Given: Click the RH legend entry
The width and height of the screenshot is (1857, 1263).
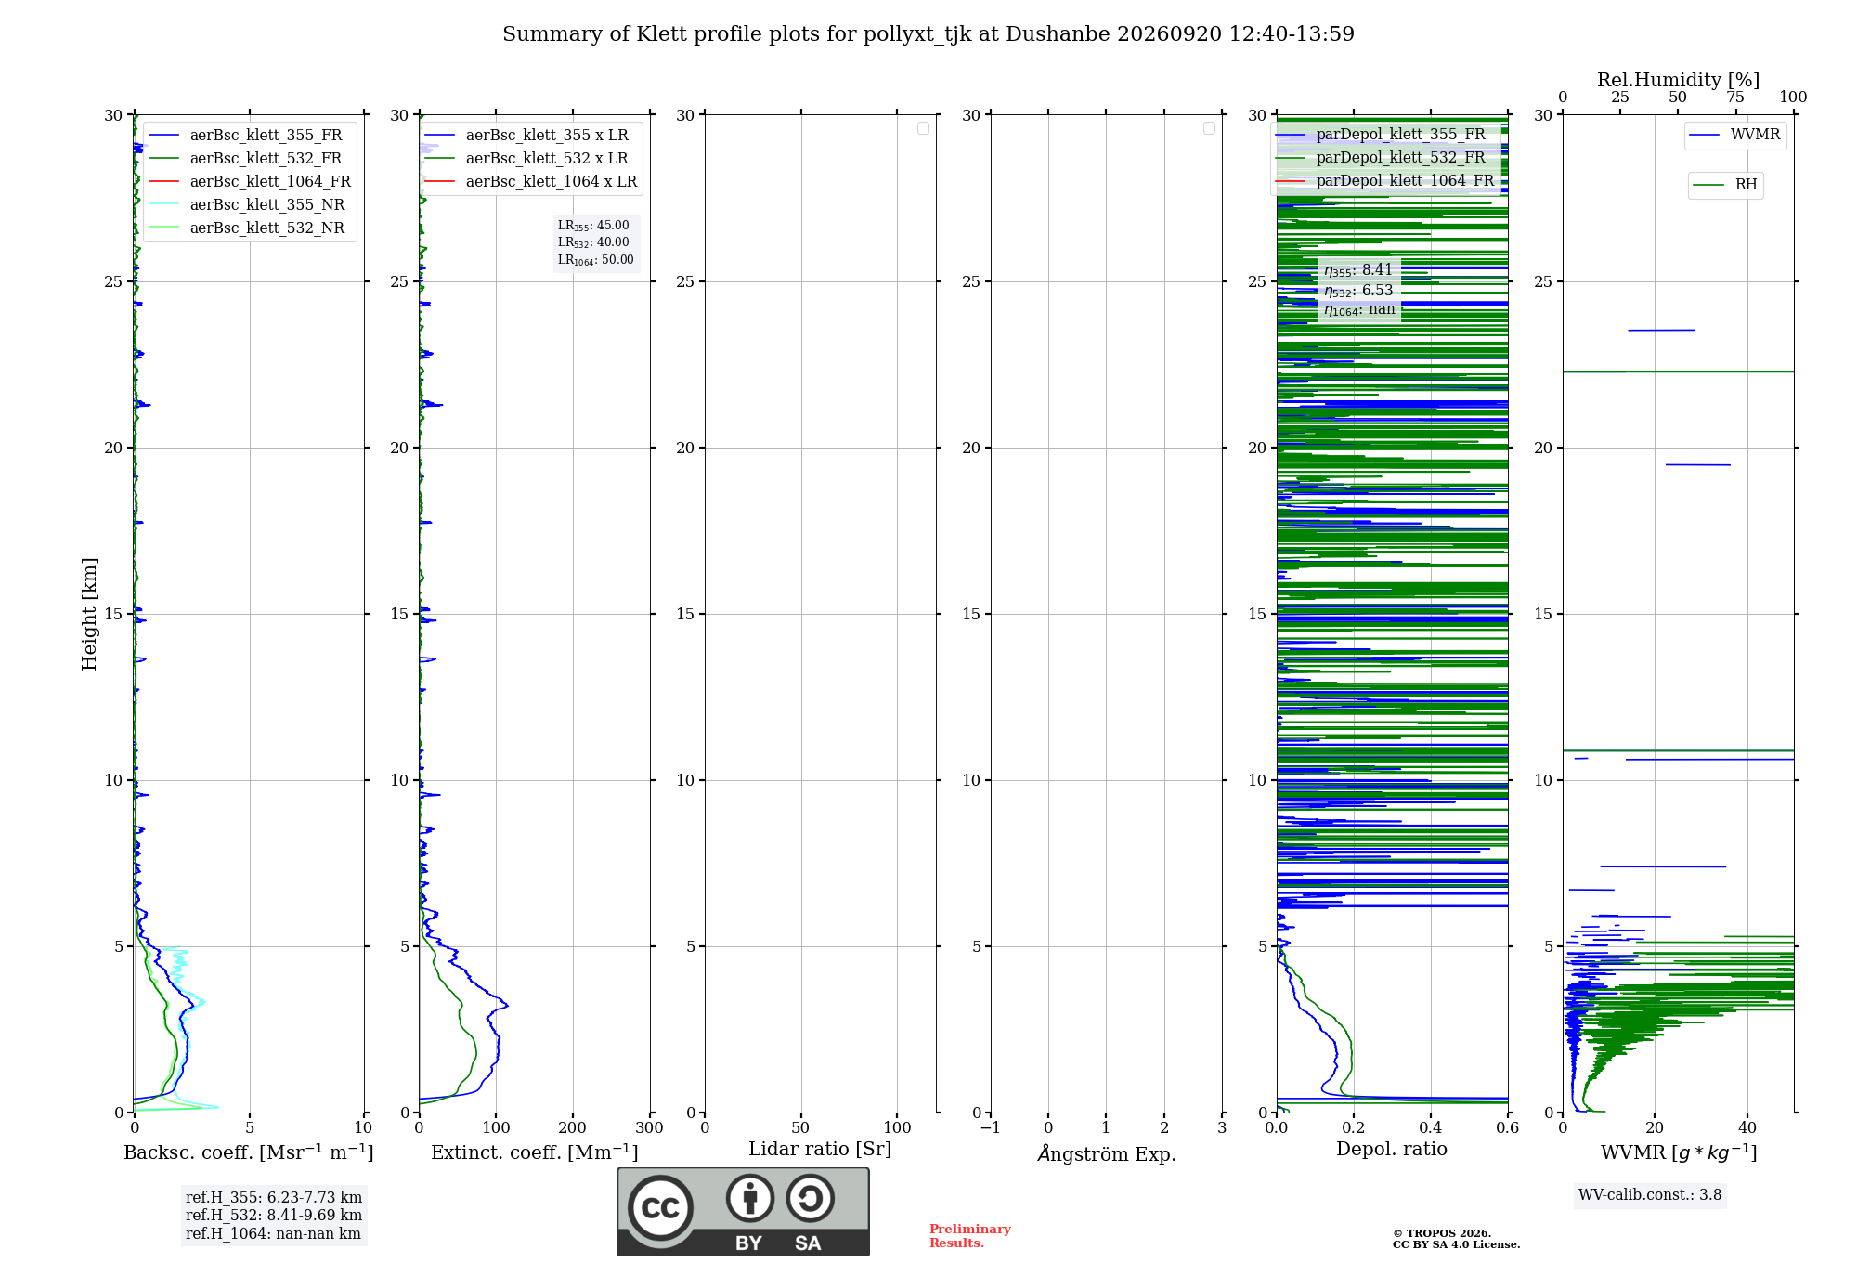Looking at the screenshot, I should pyautogui.click(x=1725, y=185).
